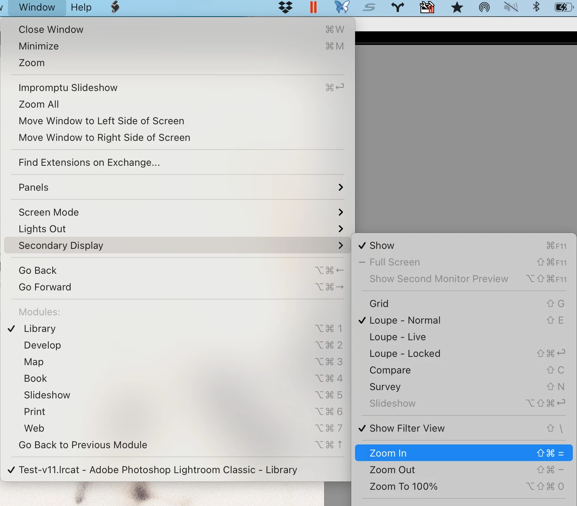Switch to the Slideshow module
This screenshot has width=577, height=506.
coord(178,395)
